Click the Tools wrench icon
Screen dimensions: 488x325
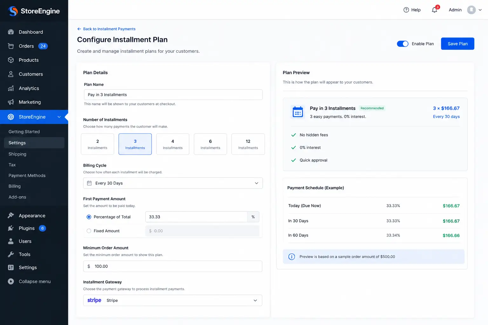tap(11, 254)
